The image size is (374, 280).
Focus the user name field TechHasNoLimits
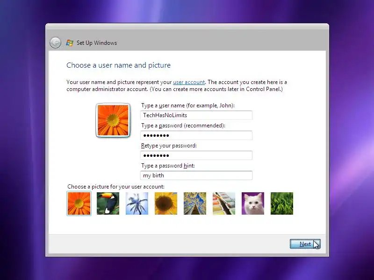(x=196, y=115)
